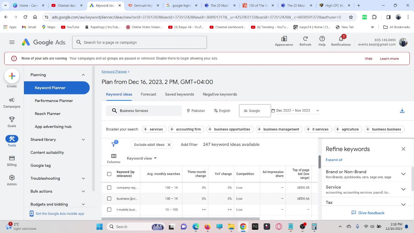Add 'business management' to broaden search

coord(279,129)
